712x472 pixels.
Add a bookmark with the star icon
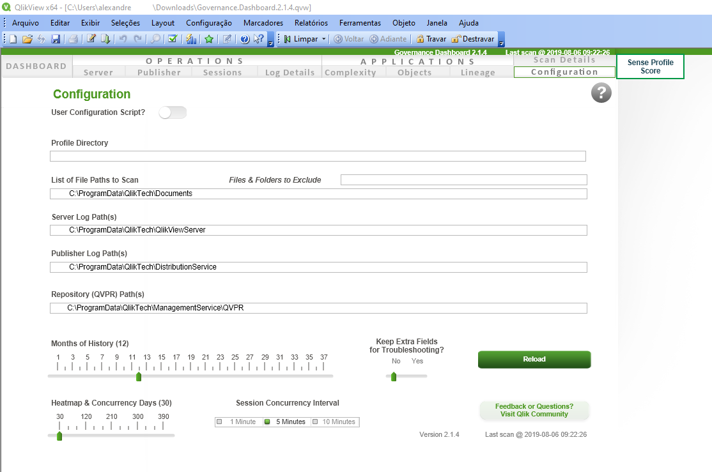click(209, 39)
